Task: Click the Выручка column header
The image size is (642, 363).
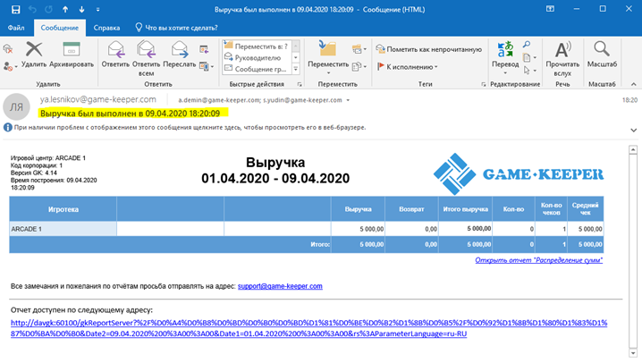Action: (x=358, y=209)
